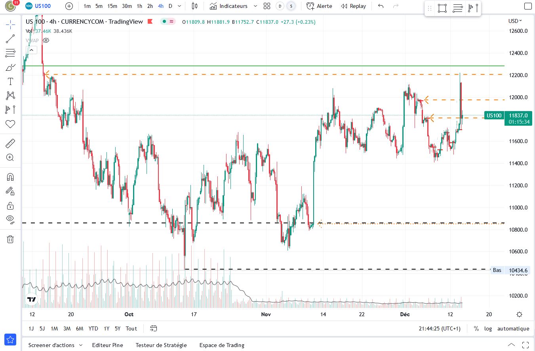Select the D daily timeframe
The height and width of the screenshot is (351, 535).
(170, 6)
